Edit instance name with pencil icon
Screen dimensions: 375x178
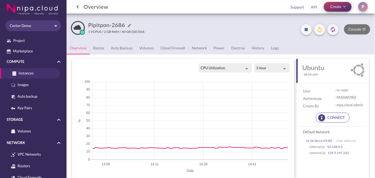[x=129, y=25]
